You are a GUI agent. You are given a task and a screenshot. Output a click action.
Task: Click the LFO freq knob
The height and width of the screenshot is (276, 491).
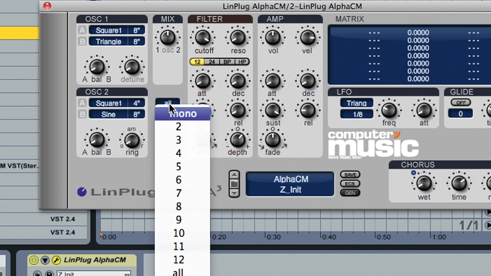tap(389, 110)
